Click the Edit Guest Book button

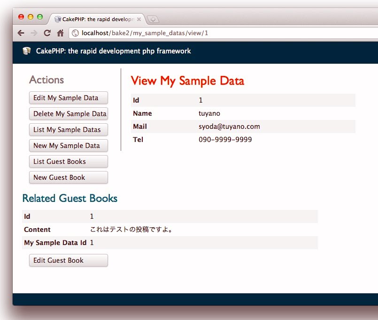tap(69, 260)
